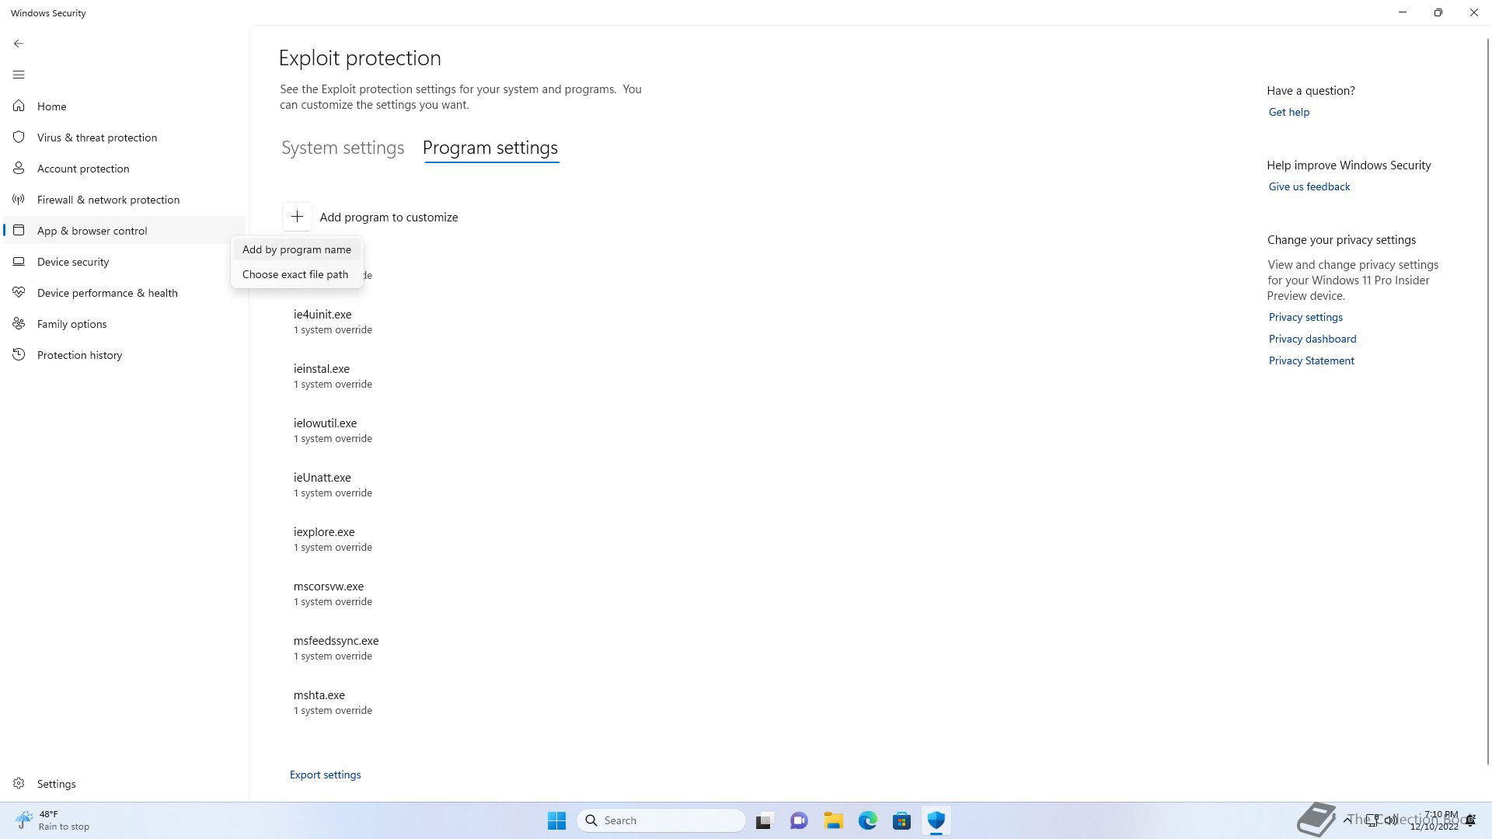This screenshot has height=839, width=1492.
Task: Open the Device performance & health heart icon
Action: [19, 293]
